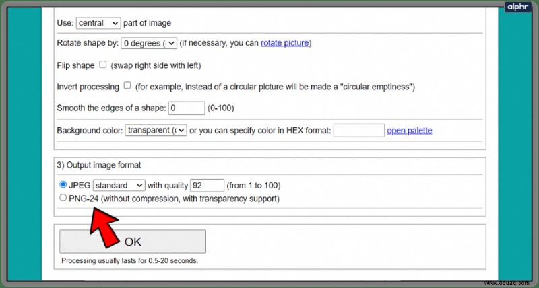539x288 pixels.
Task: Click the 'Smooth the edges of a shape' field
Action: tap(187, 108)
